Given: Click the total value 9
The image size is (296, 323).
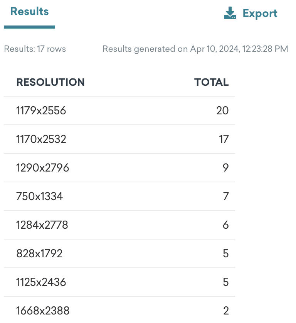Looking at the screenshot, I should coord(226,168).
